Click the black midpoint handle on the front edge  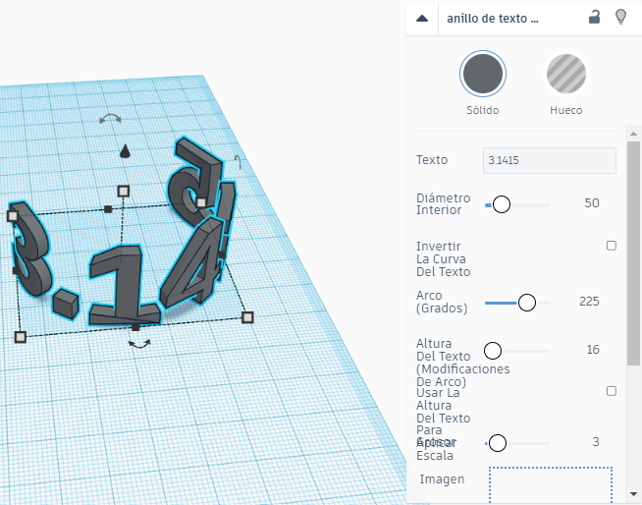135,327
